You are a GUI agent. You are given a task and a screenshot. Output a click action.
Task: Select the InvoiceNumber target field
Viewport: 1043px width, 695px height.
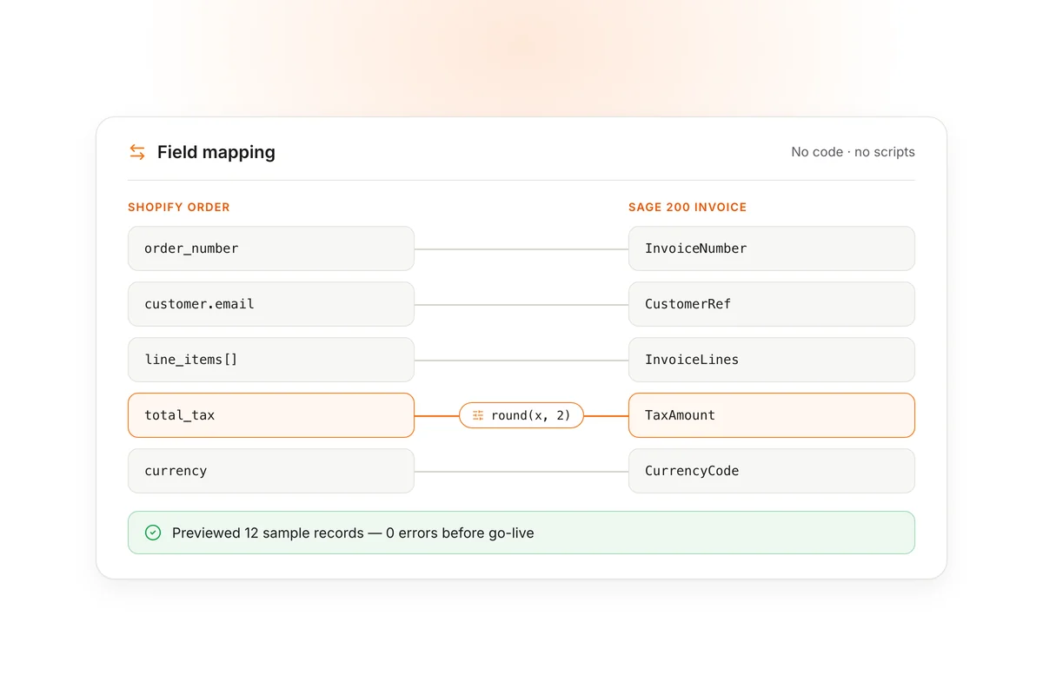[x=772, y=248]
